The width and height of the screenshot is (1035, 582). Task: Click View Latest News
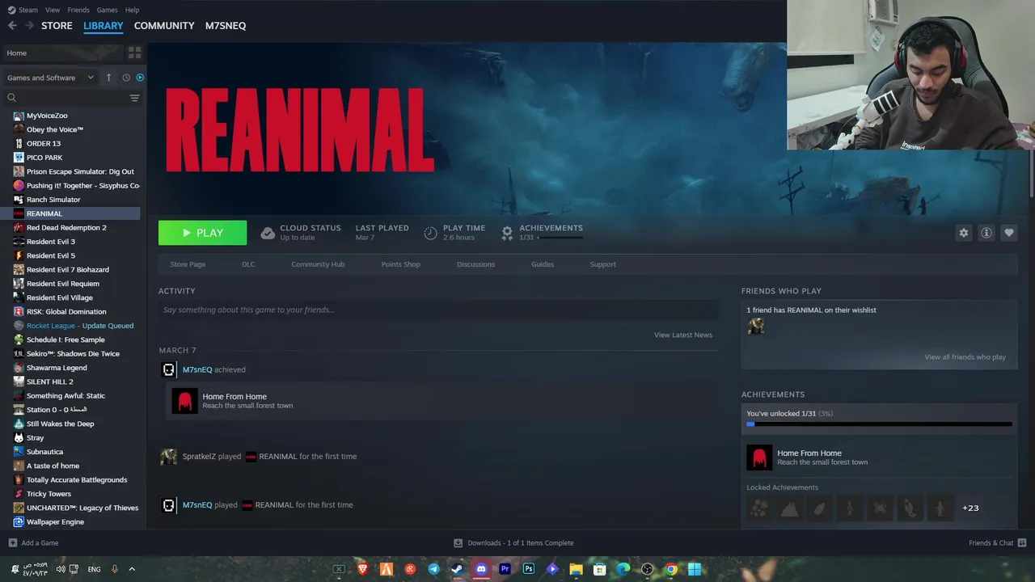683,335
